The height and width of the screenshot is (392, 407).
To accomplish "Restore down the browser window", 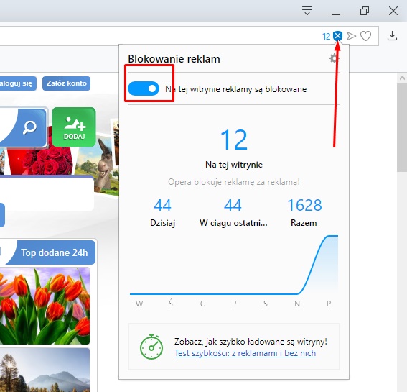I will 365,11.
